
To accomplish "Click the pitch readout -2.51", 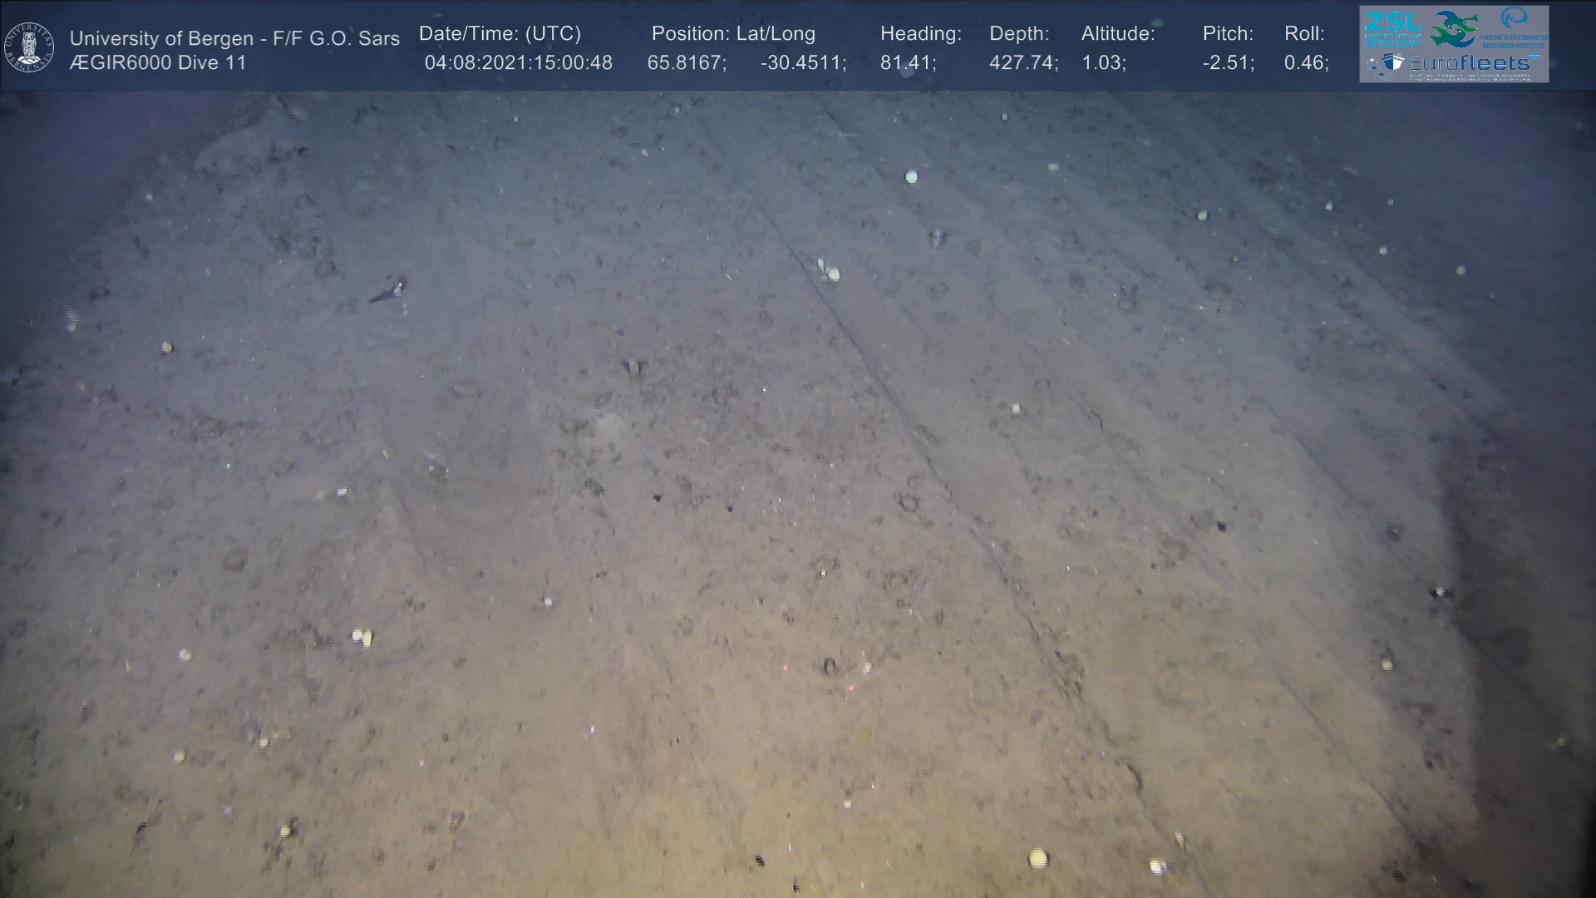I will click(x=1227, y=62).
